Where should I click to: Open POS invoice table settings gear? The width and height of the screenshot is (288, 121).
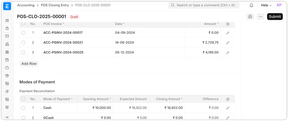click(x=228, y=24)
